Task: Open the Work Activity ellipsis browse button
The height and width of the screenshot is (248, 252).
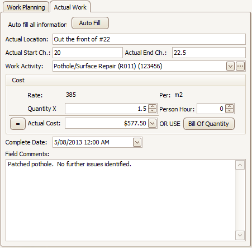Action: (240, 66)
